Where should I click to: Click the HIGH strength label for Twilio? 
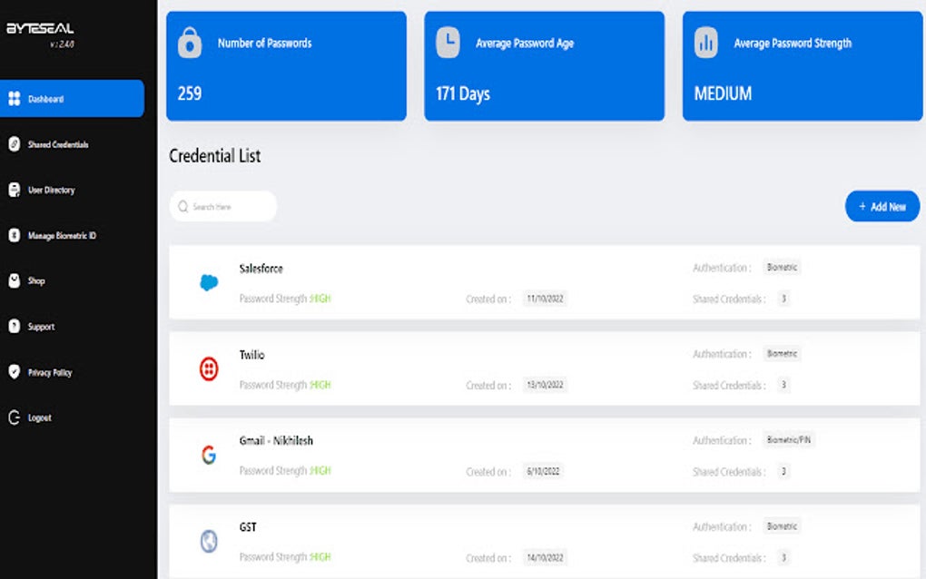coord(320,385)
